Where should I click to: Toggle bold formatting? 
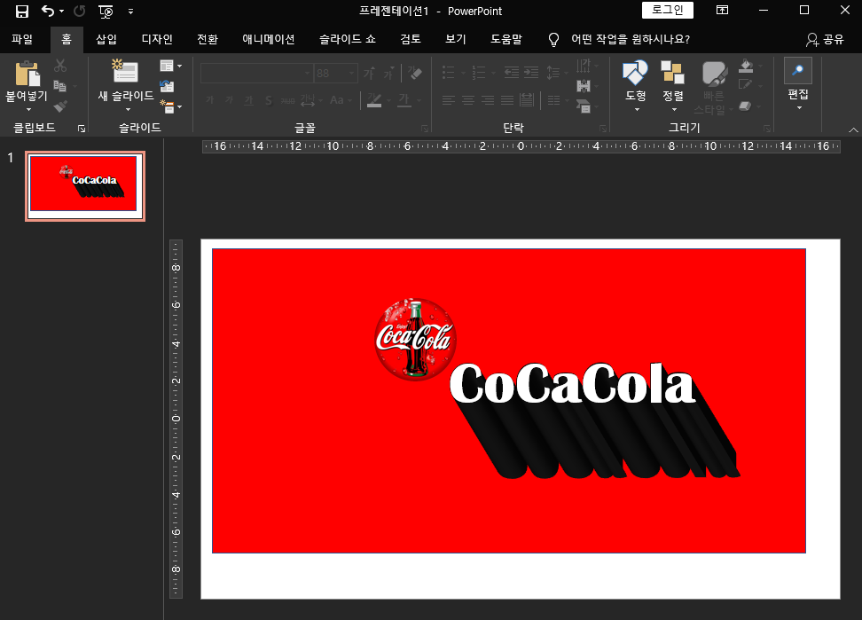click(x=209, y=100)
